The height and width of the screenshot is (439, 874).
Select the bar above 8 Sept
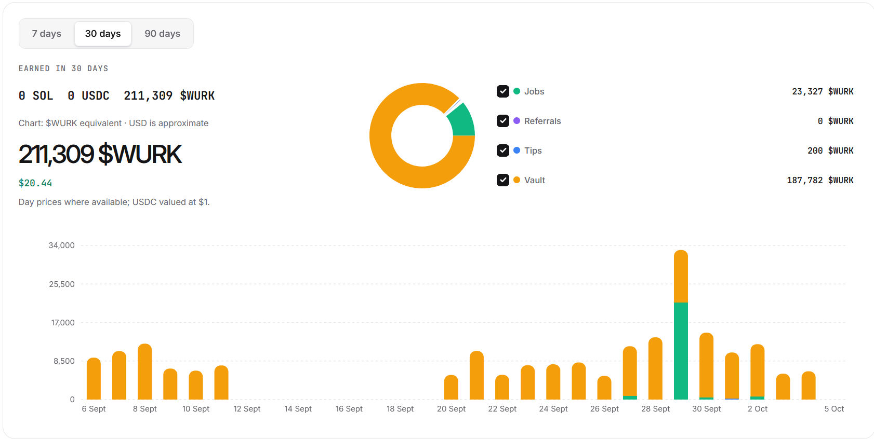[144, 372]
